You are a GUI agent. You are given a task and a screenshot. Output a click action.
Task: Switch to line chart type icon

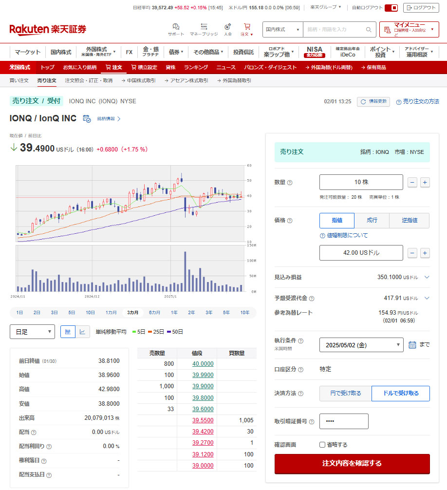82,332
